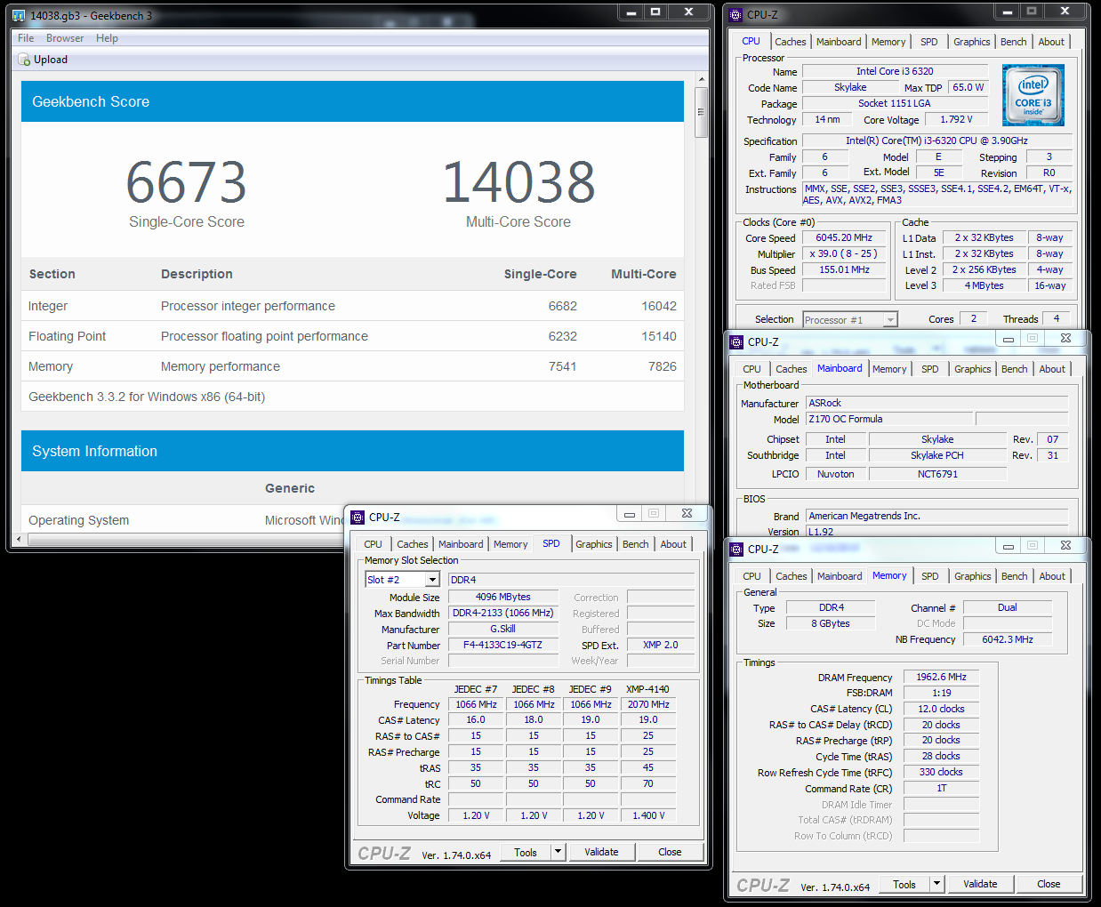Click Close in the CPU-Z SPD window

coord(670,852)
